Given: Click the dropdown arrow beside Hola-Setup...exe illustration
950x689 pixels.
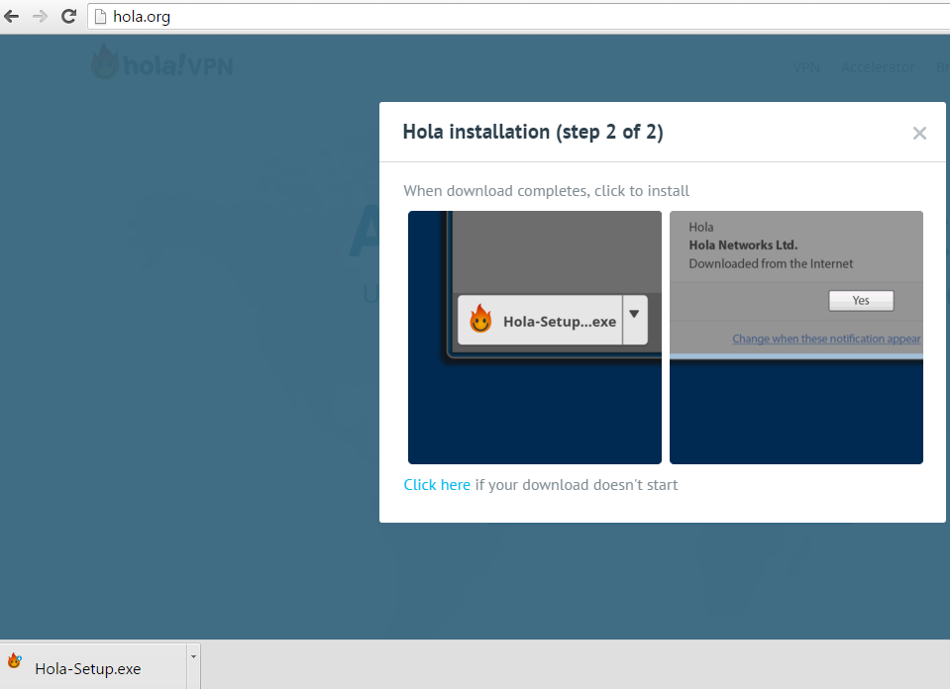Looking at the screenshot, I should (x=635, y=315).
